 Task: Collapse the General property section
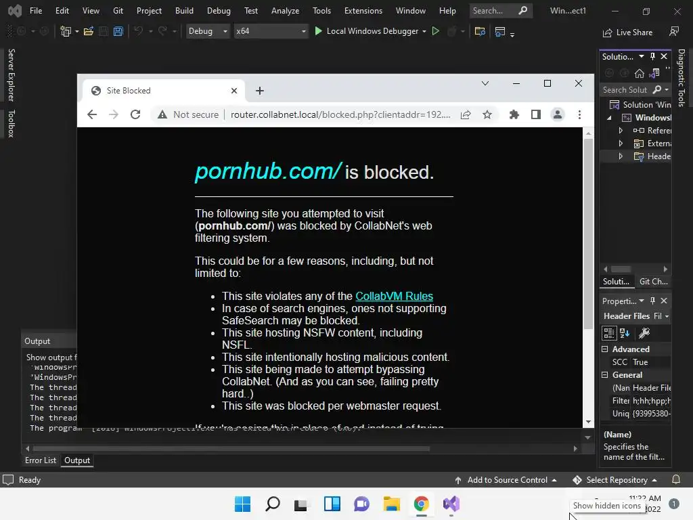tap(604, 374)
